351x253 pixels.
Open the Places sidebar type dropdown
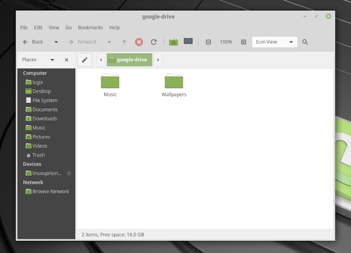point(52,60)
